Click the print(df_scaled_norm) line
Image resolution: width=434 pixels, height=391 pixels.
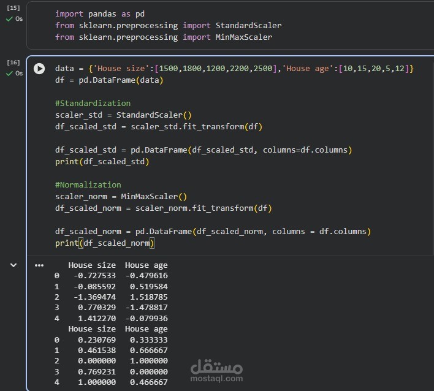105,243
